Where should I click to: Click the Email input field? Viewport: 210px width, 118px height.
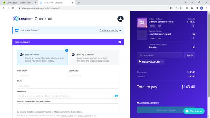click(68, 86)
